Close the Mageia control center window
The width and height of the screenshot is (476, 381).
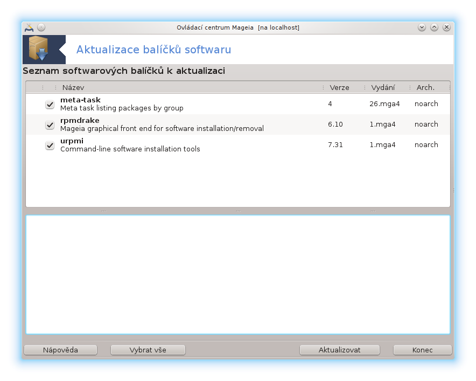[446, 27]
